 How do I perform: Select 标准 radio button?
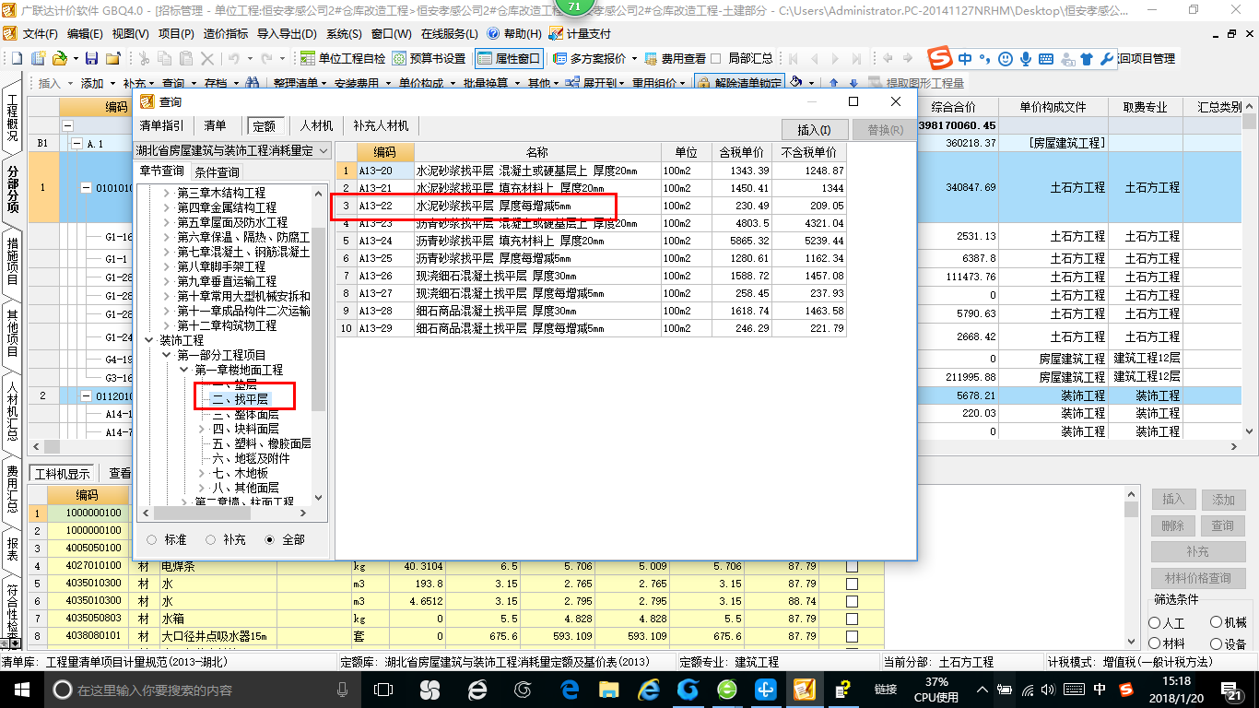coord(152,539)
